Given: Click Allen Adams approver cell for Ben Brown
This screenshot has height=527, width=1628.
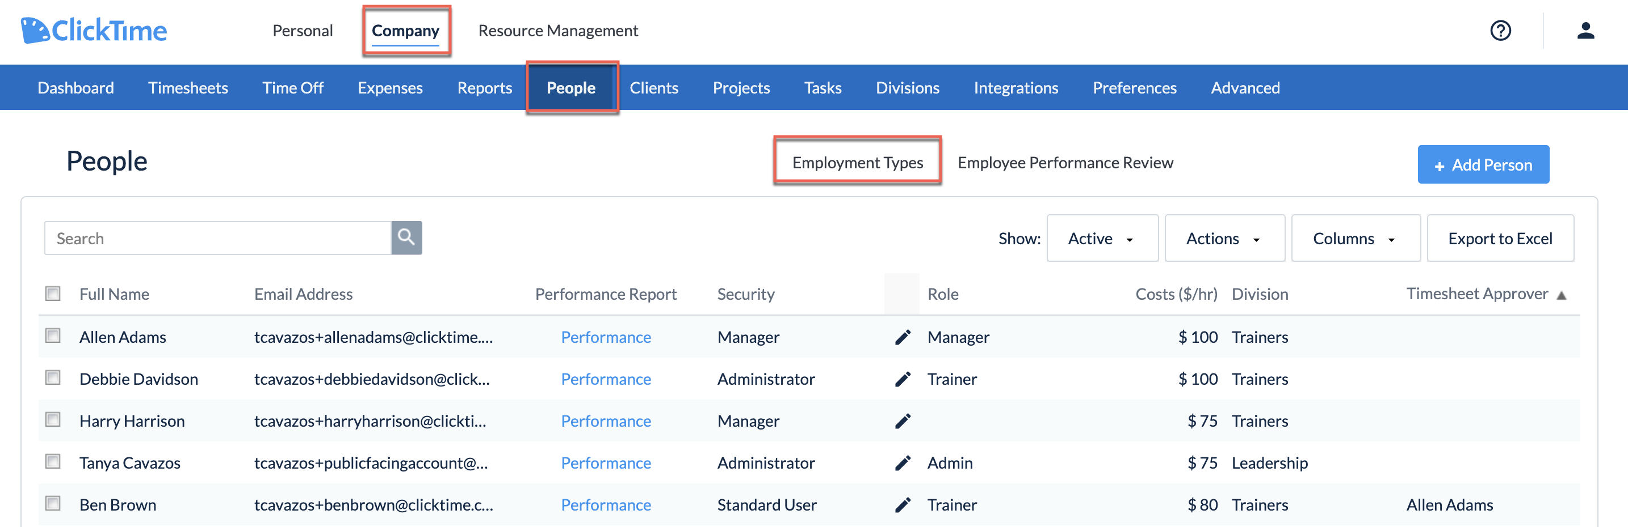Looking at the screenshot, I should click(1450, 505).
